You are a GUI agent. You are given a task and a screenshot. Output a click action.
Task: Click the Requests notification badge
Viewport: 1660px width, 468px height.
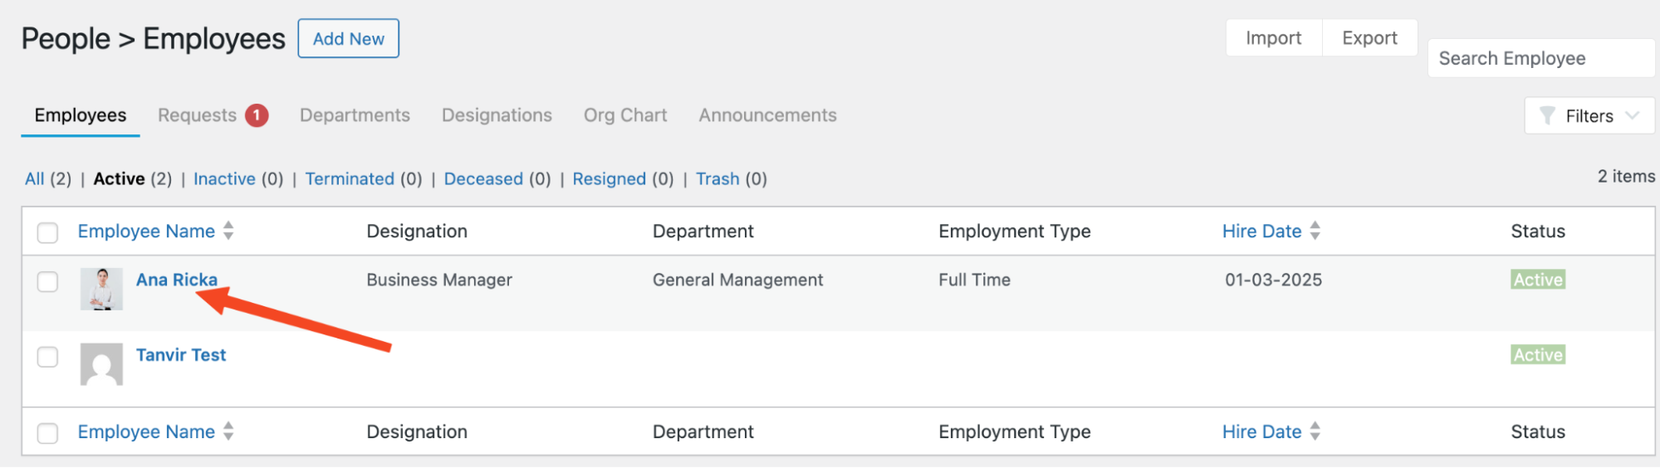[x=257, y=115]
